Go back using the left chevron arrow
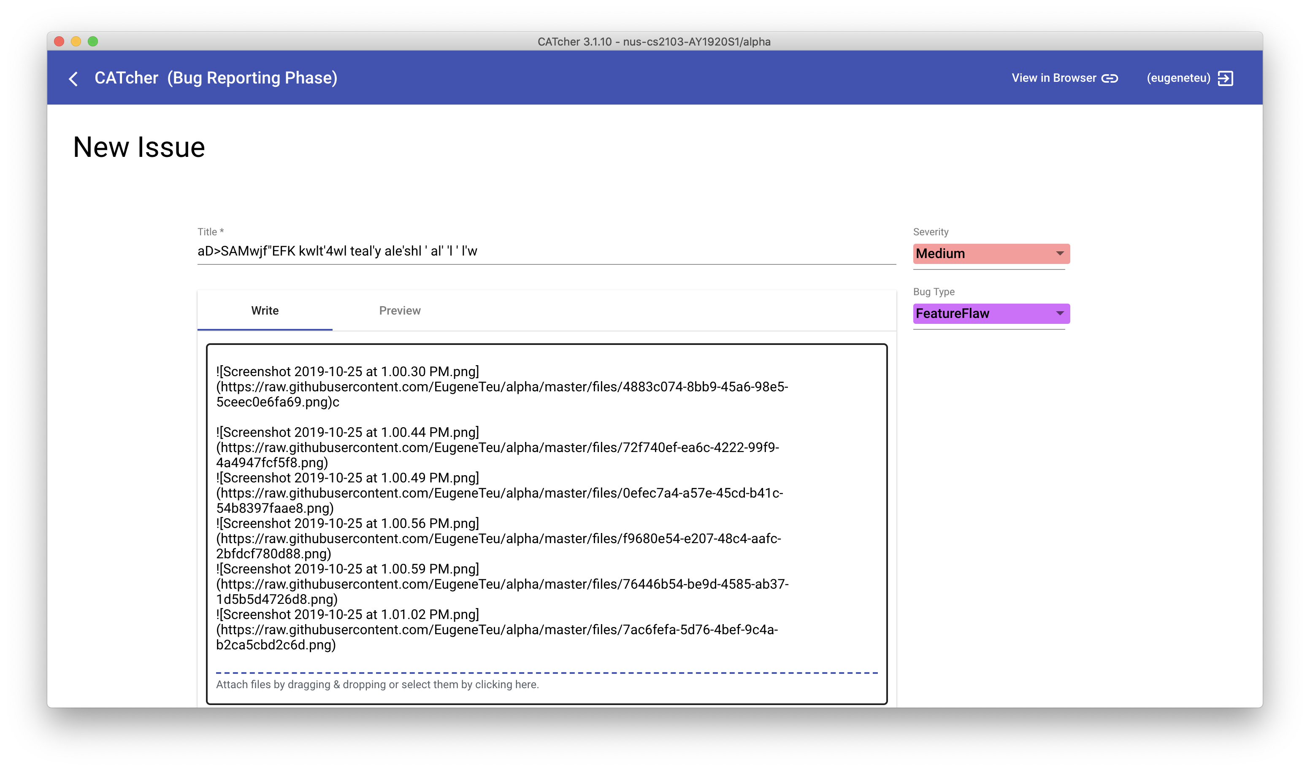 (73, 79)
